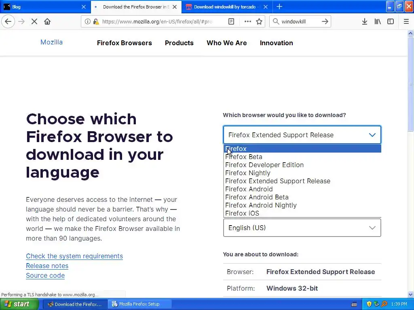Close the Download Firefox Browser tab
414x310 pixels.
[175, 7]
